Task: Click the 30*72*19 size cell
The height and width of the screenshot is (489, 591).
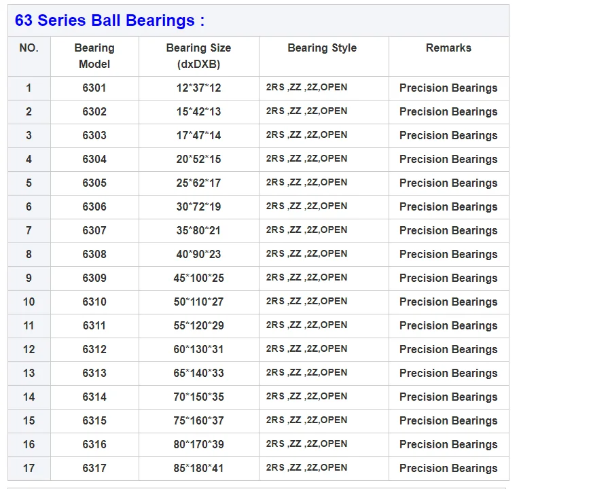Action: click(x=198, y=206)
